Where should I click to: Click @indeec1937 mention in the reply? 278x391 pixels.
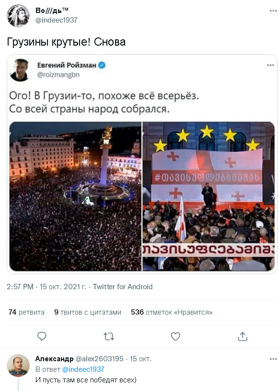[83, 369]
